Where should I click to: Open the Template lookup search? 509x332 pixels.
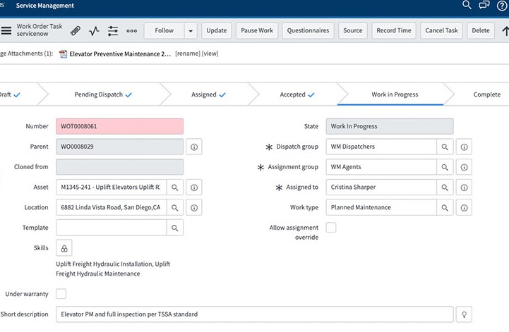pyautogui.click(x=175, y=228)
